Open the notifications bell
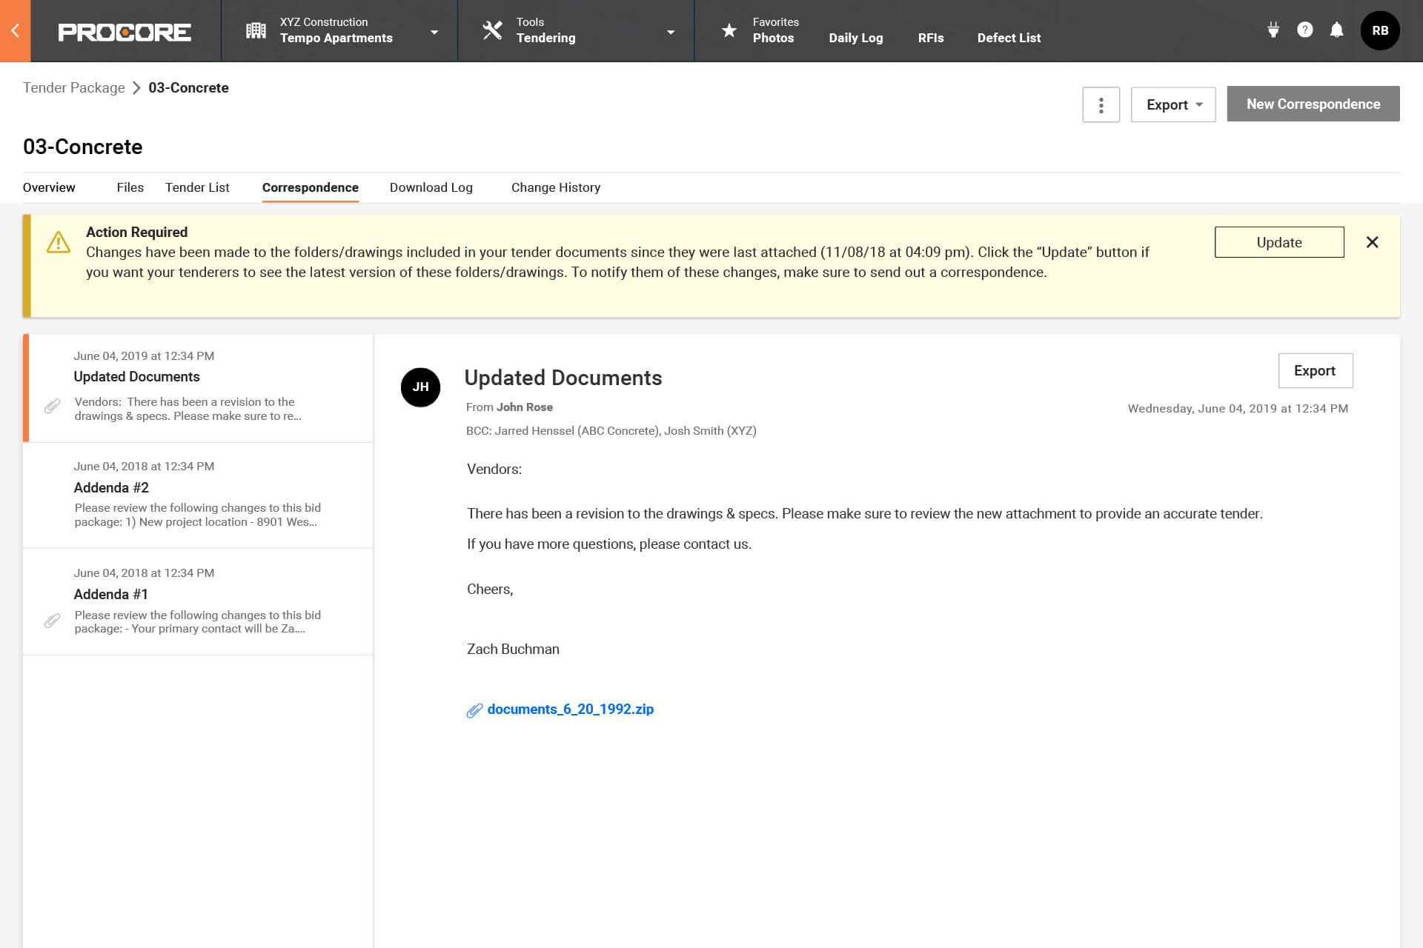Screen dimensions: 1423x948 click(1336, 30)
